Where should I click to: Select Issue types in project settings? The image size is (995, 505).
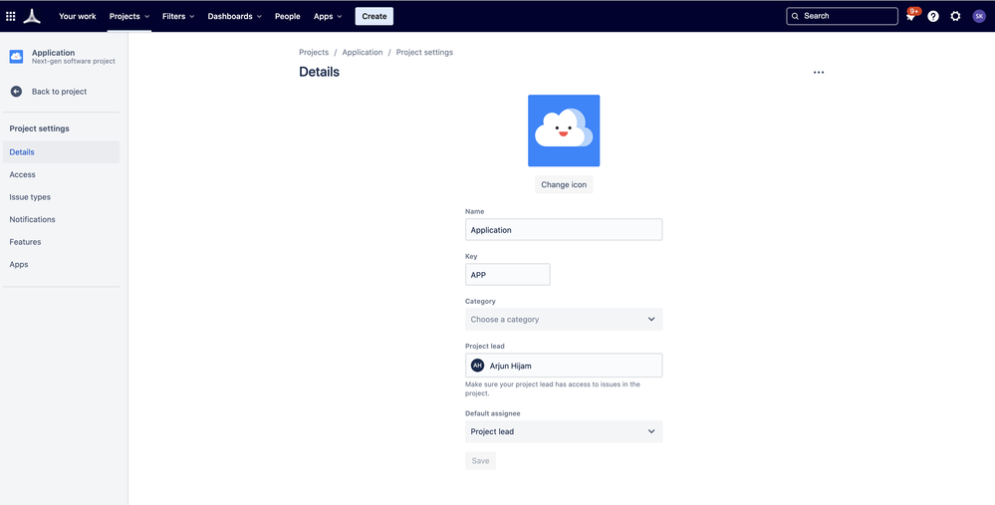click(x=30, y=197)
